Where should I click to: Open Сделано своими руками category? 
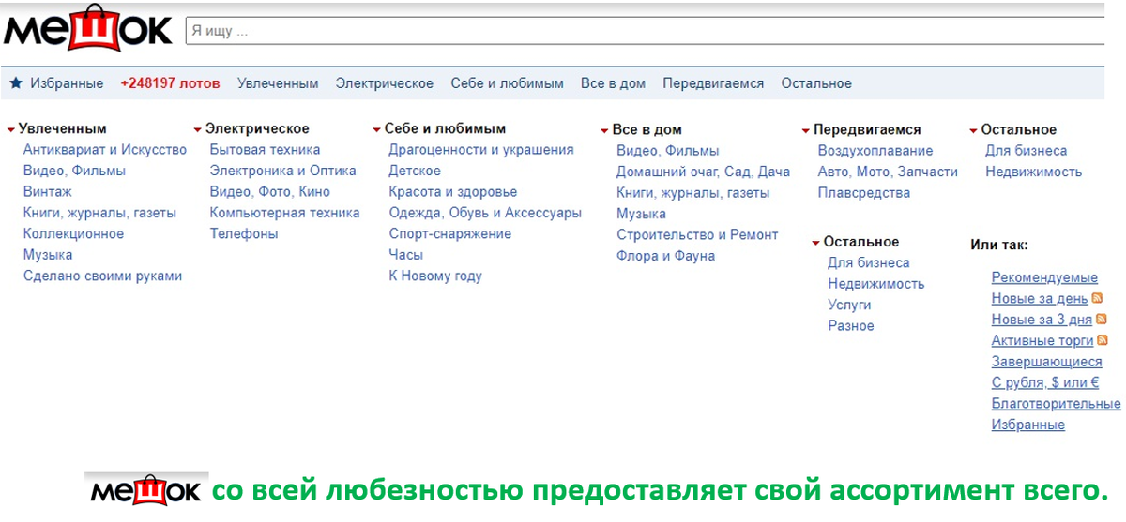(x=102, y=276)
